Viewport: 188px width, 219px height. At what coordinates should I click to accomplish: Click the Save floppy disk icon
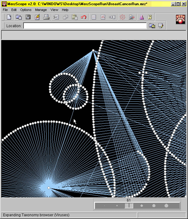[28, 17]
